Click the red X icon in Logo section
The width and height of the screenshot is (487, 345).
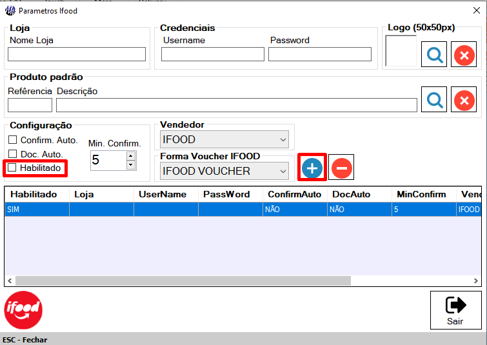(464, 54)
